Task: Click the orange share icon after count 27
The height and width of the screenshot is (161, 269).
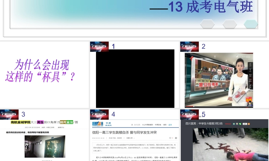Action: [x=249, y=124]
